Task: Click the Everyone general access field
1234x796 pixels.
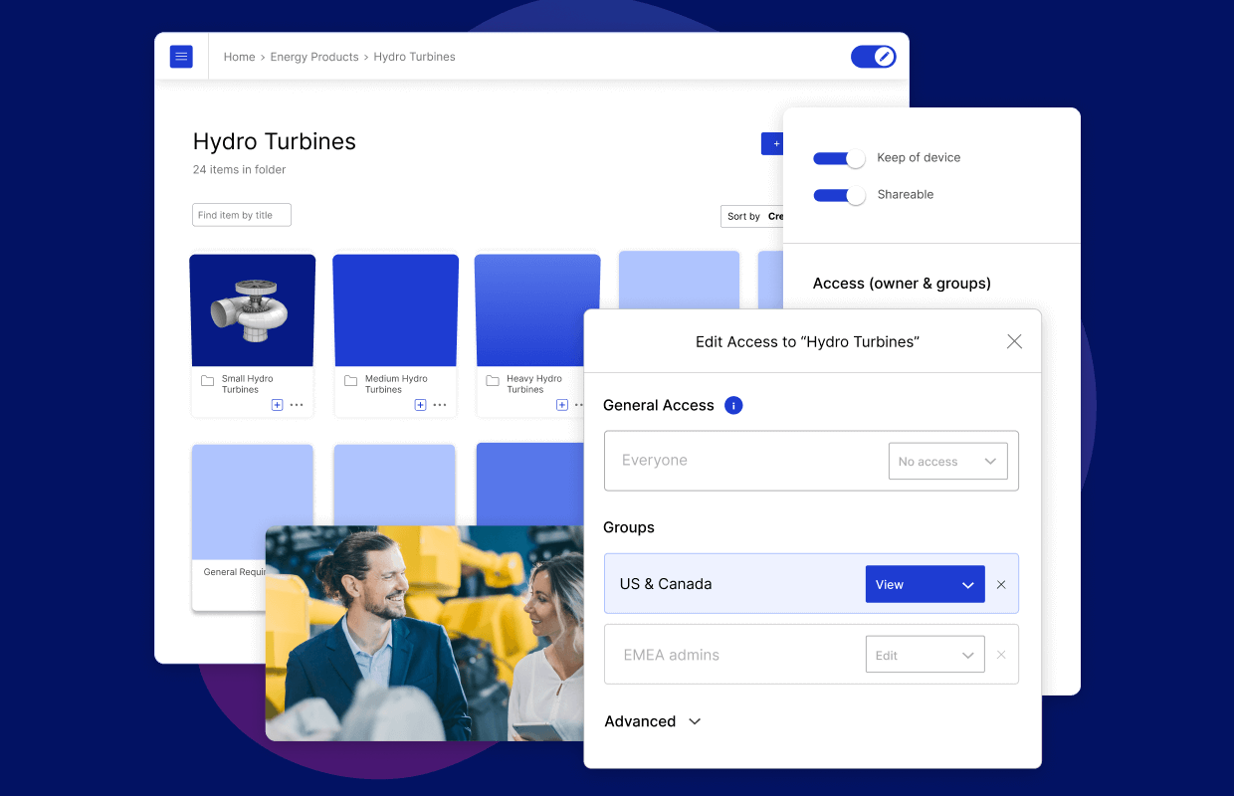Action: click(811, 461)
